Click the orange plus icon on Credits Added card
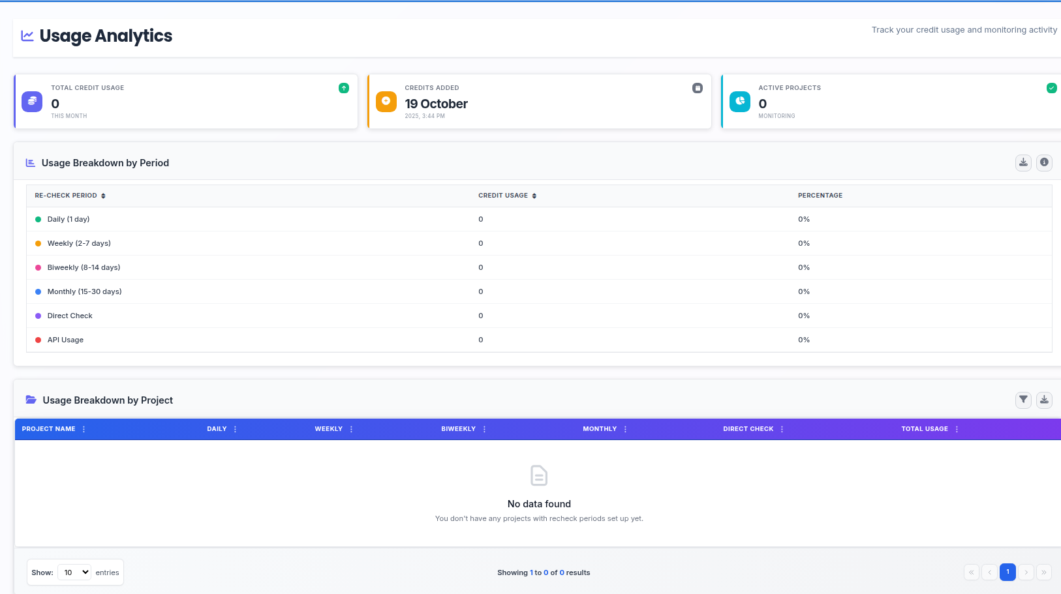The width and height of the screenshot is (1061, 594). click(x=386, y=102)
